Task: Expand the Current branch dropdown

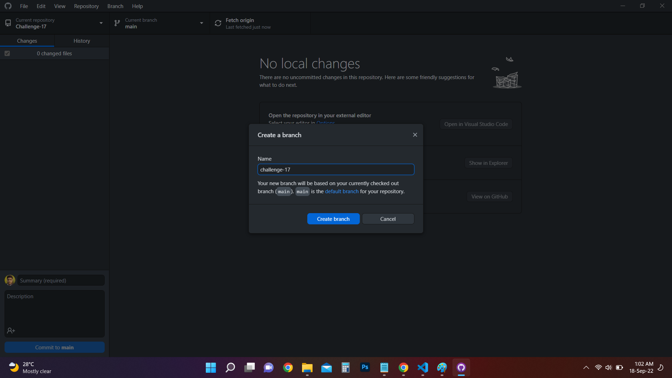Action: [x=202, y=23]
